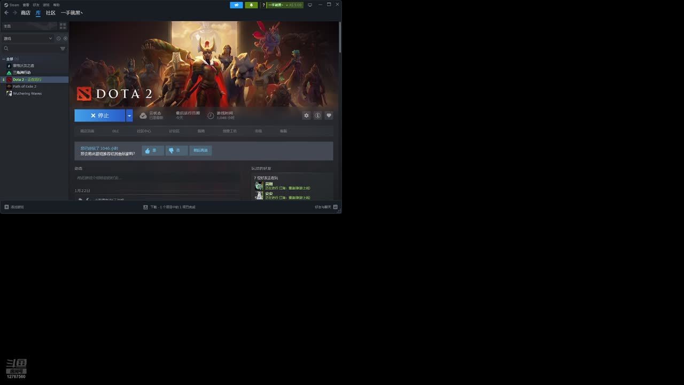Open the game settings gear icon

point(306,115)
